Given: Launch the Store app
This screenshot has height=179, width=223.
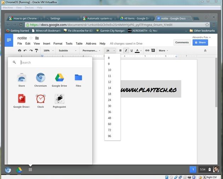Looking at the screenshot, I should 22,80.
